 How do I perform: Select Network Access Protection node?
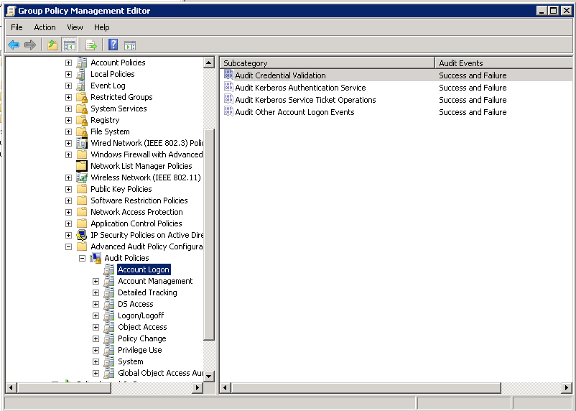[x=136, y=212]
